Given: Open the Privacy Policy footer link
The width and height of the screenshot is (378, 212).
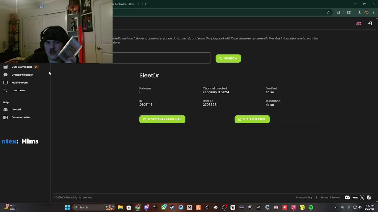Looking at the screenshot, I should [304, 198].
